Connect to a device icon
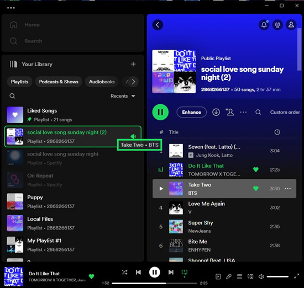The image size is (304, 288). [x=250, y=277]
